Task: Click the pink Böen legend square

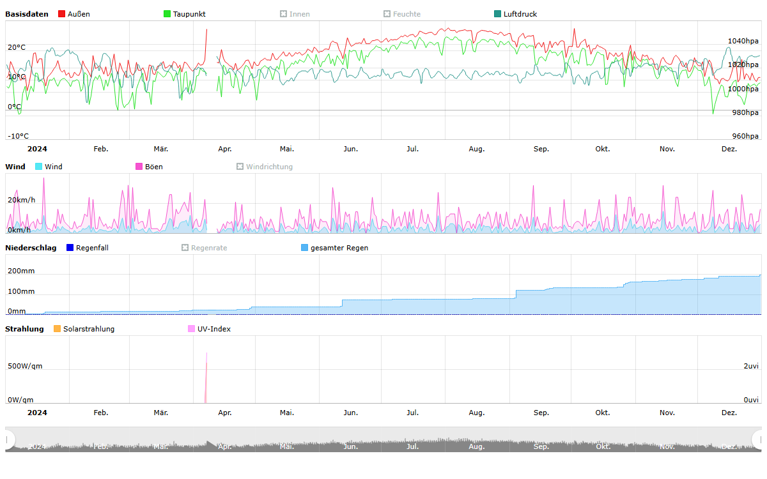Action: point(139,167)
